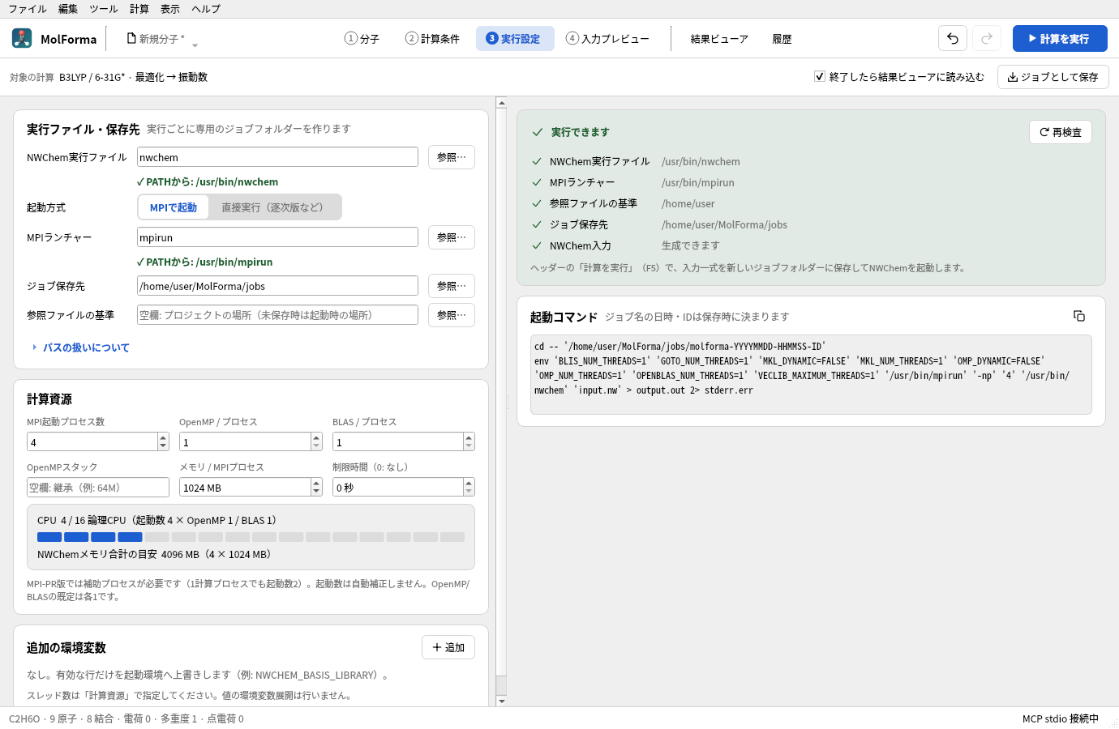Decrease メモリ / MPIプロセス with down arrow
The height and width of the screenshot is (729, 1119).
(316, 492)
